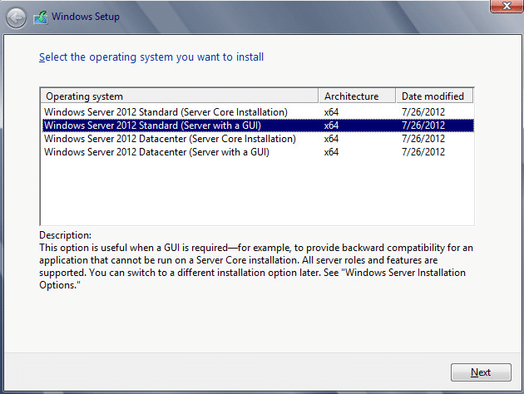Click the 'Select the operating system' heading

(x=151, y=57)
